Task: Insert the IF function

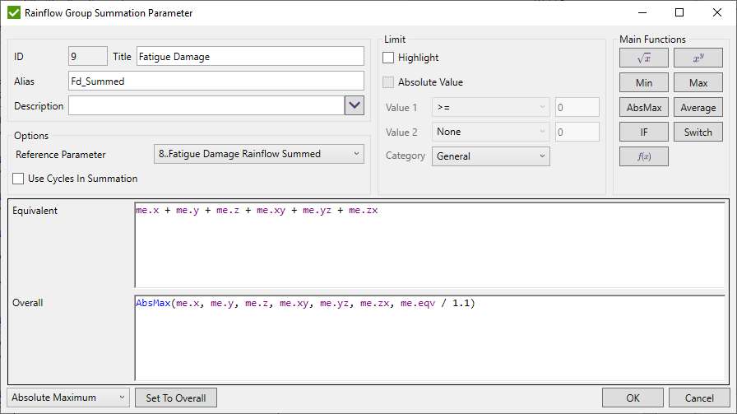Action: pos(643,132)
